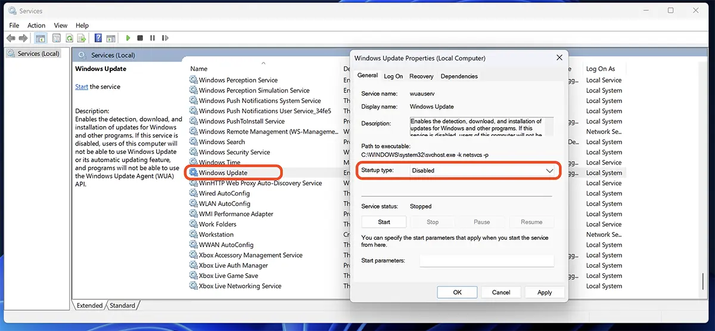
Task: Click the Forward arrow in the toolbar
Action: [x=23, y=38]
